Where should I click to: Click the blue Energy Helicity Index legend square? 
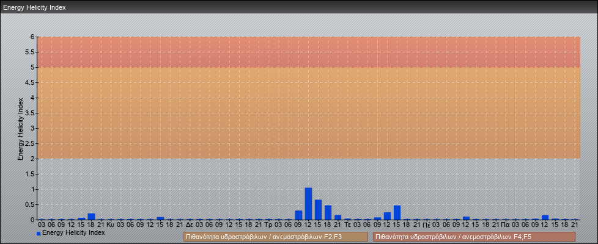click(x=39, y=234)
